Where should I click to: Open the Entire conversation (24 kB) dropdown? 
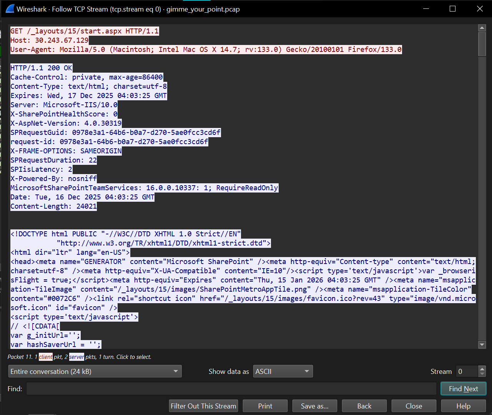(95, 371)
